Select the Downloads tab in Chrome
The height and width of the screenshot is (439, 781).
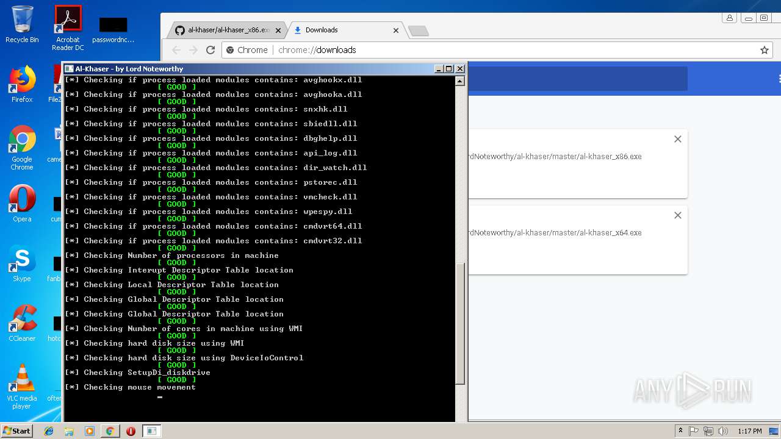[x=346, y=30]
